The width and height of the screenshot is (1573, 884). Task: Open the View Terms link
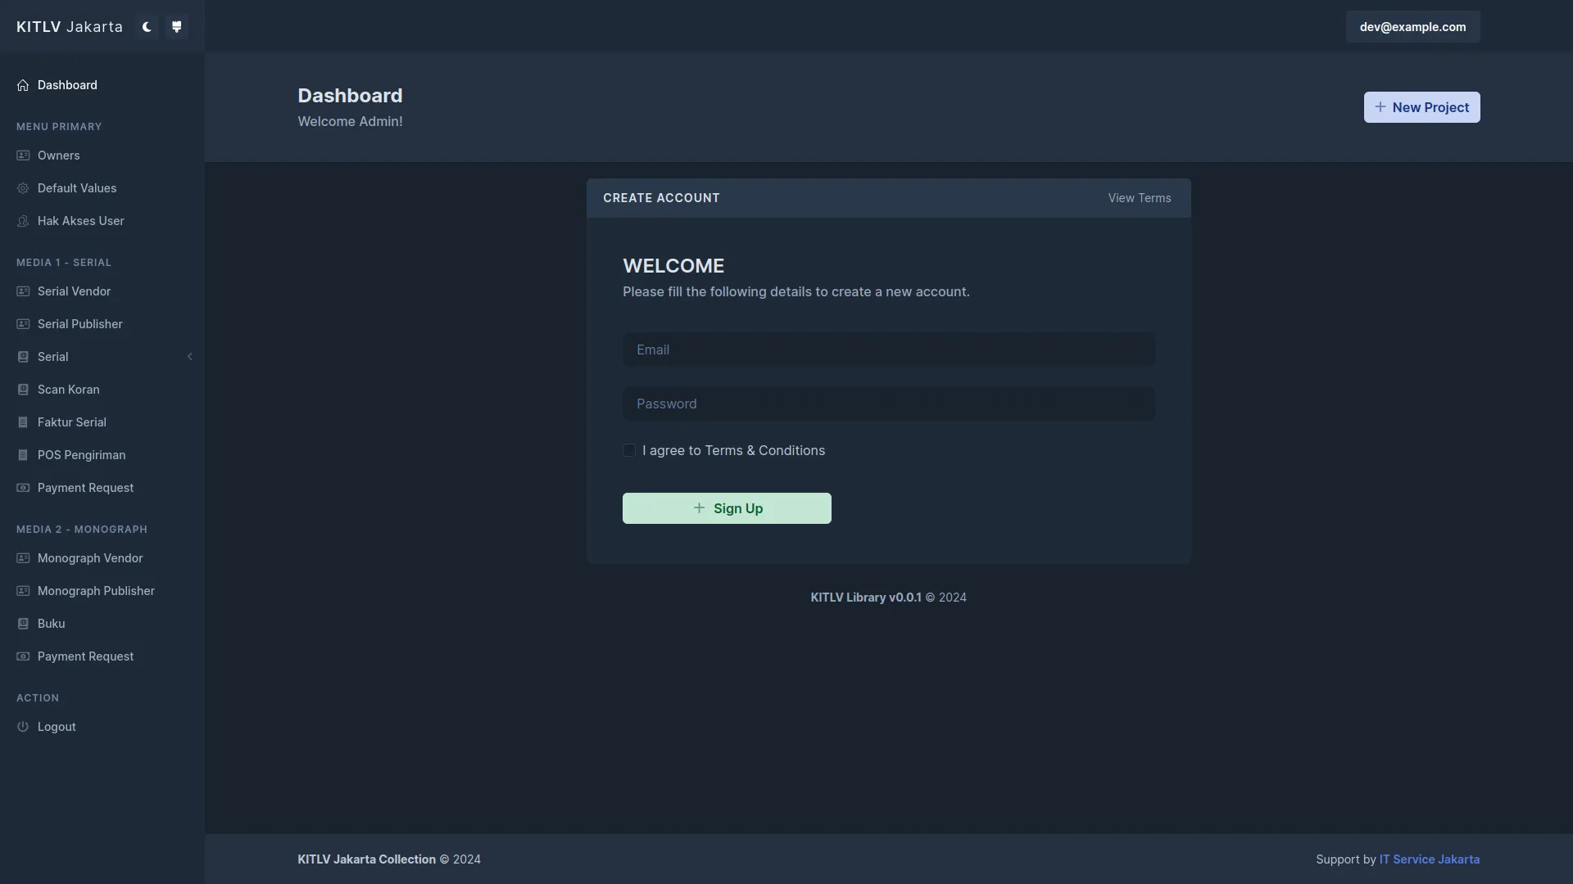[1139, 198]
